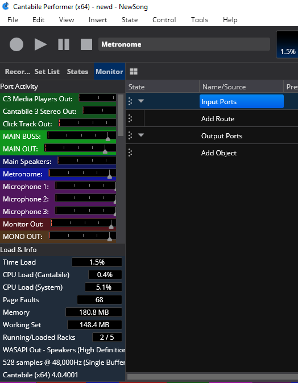Click the State column header
Image resolution: width=298 pixels, height=383 pixels.
(163, 87)
